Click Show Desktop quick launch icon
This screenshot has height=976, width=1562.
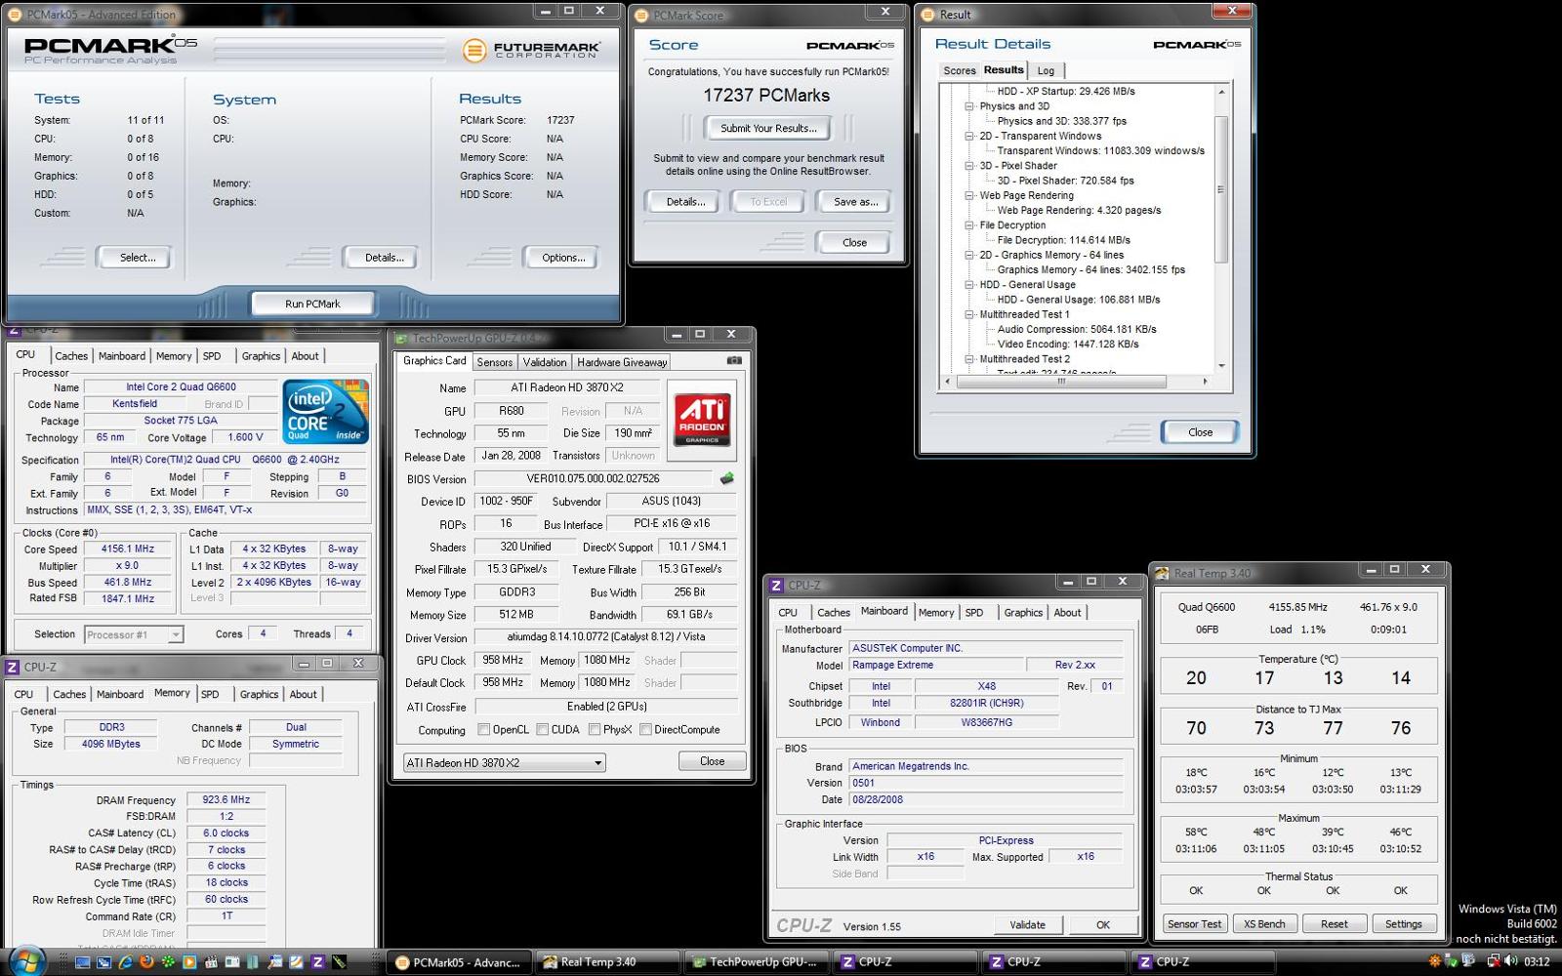(82, 962)
